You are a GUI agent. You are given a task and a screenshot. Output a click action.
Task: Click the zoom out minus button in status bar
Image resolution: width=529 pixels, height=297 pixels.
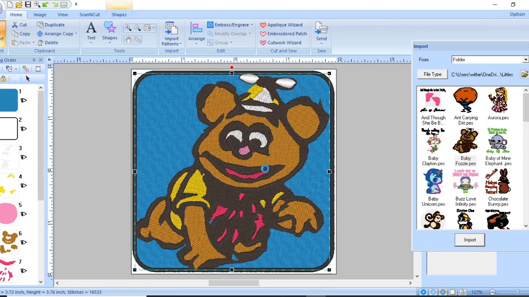(x=492, y=292)
